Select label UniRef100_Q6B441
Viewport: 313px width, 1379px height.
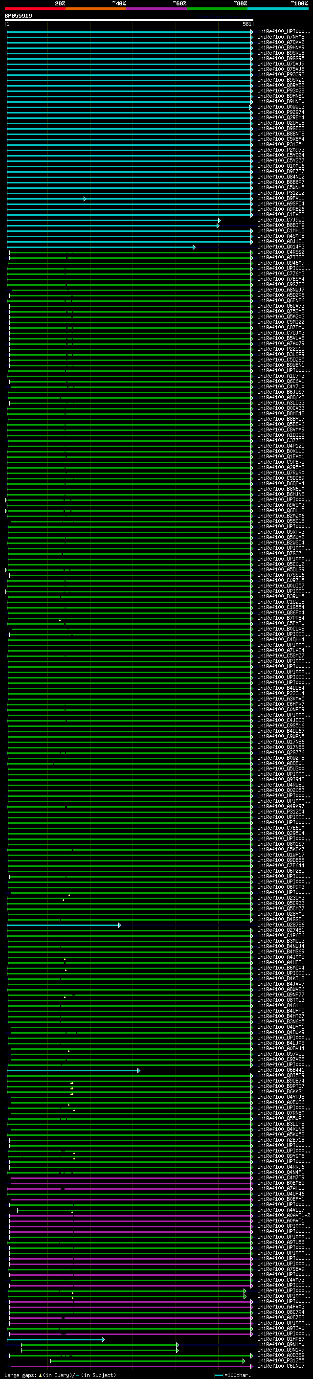pyautogui.click(x=281, y=1070)
